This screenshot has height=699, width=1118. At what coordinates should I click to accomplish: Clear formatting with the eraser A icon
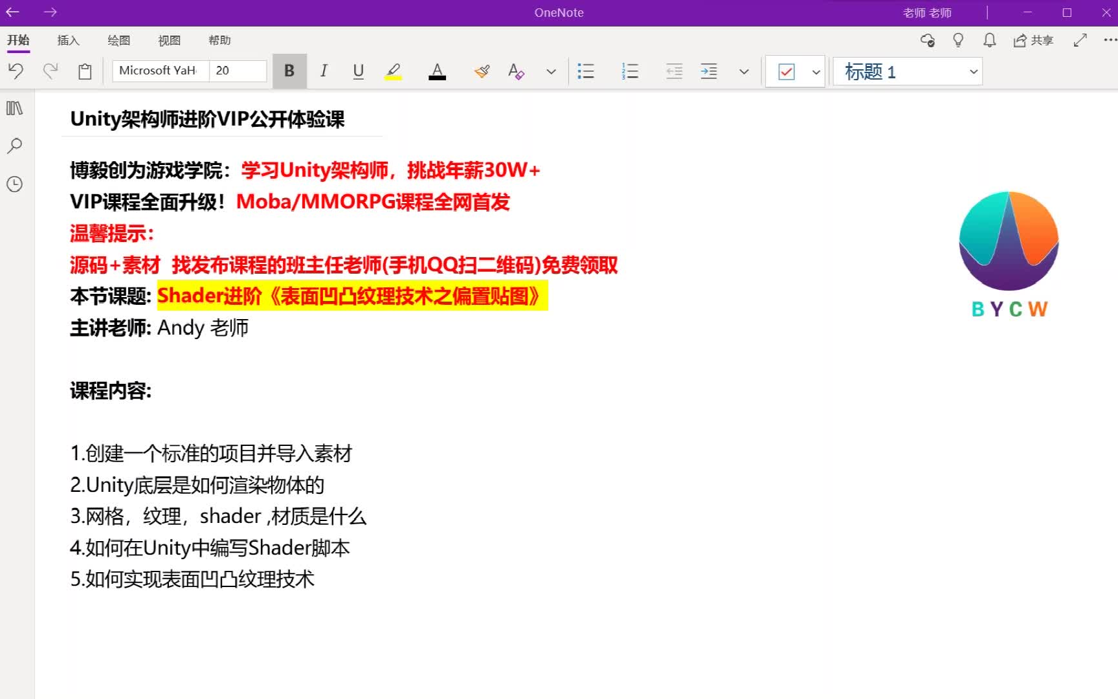point(516,71)
